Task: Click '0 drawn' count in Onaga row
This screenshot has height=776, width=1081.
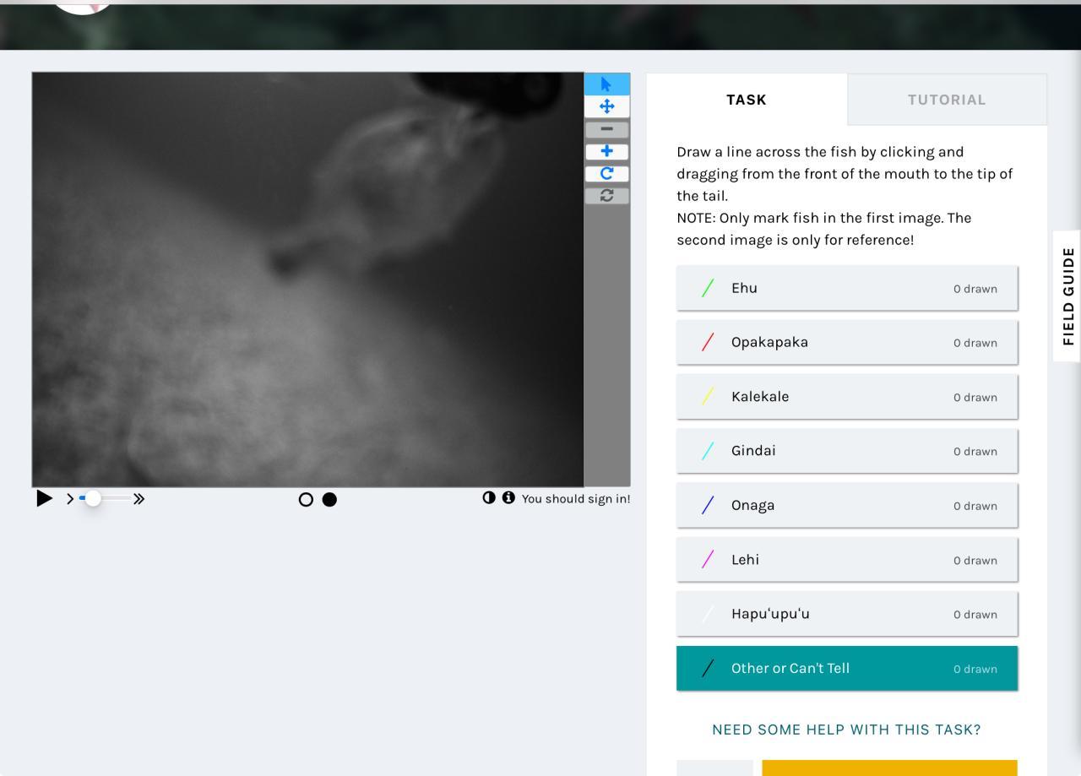Action: (x=975, y=506)
